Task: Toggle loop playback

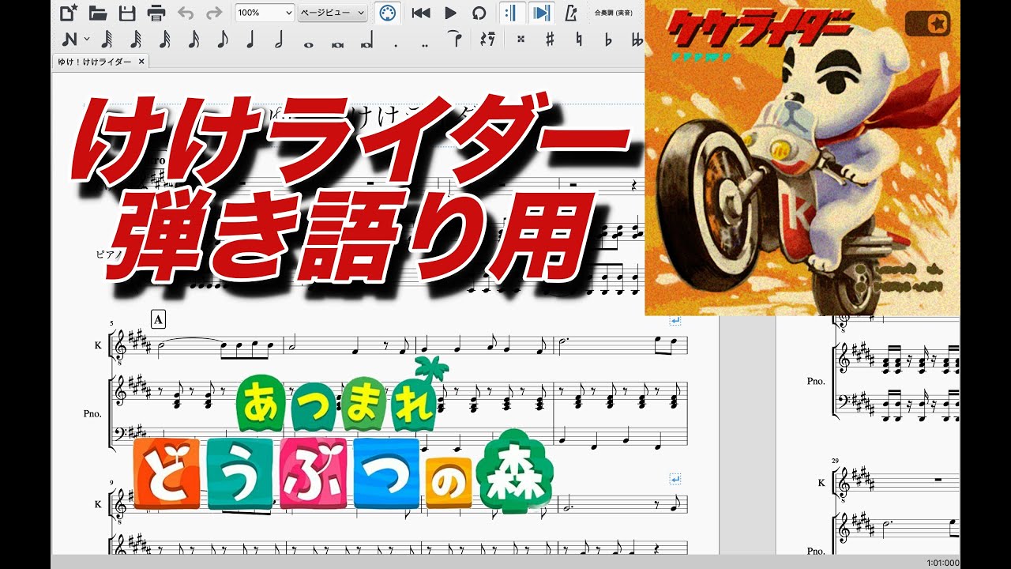Action: coord(479,13)
